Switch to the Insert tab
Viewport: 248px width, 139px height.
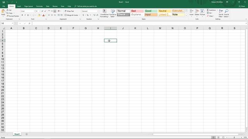pyautogui.click(x=19, y=6)
